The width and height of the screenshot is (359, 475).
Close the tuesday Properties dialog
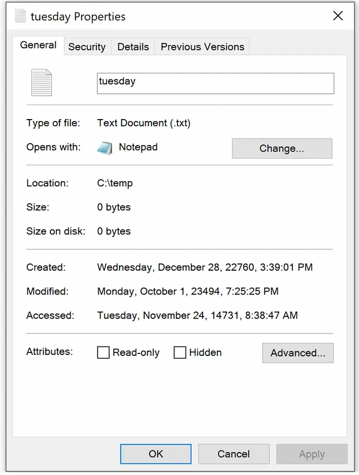(338, 16)
